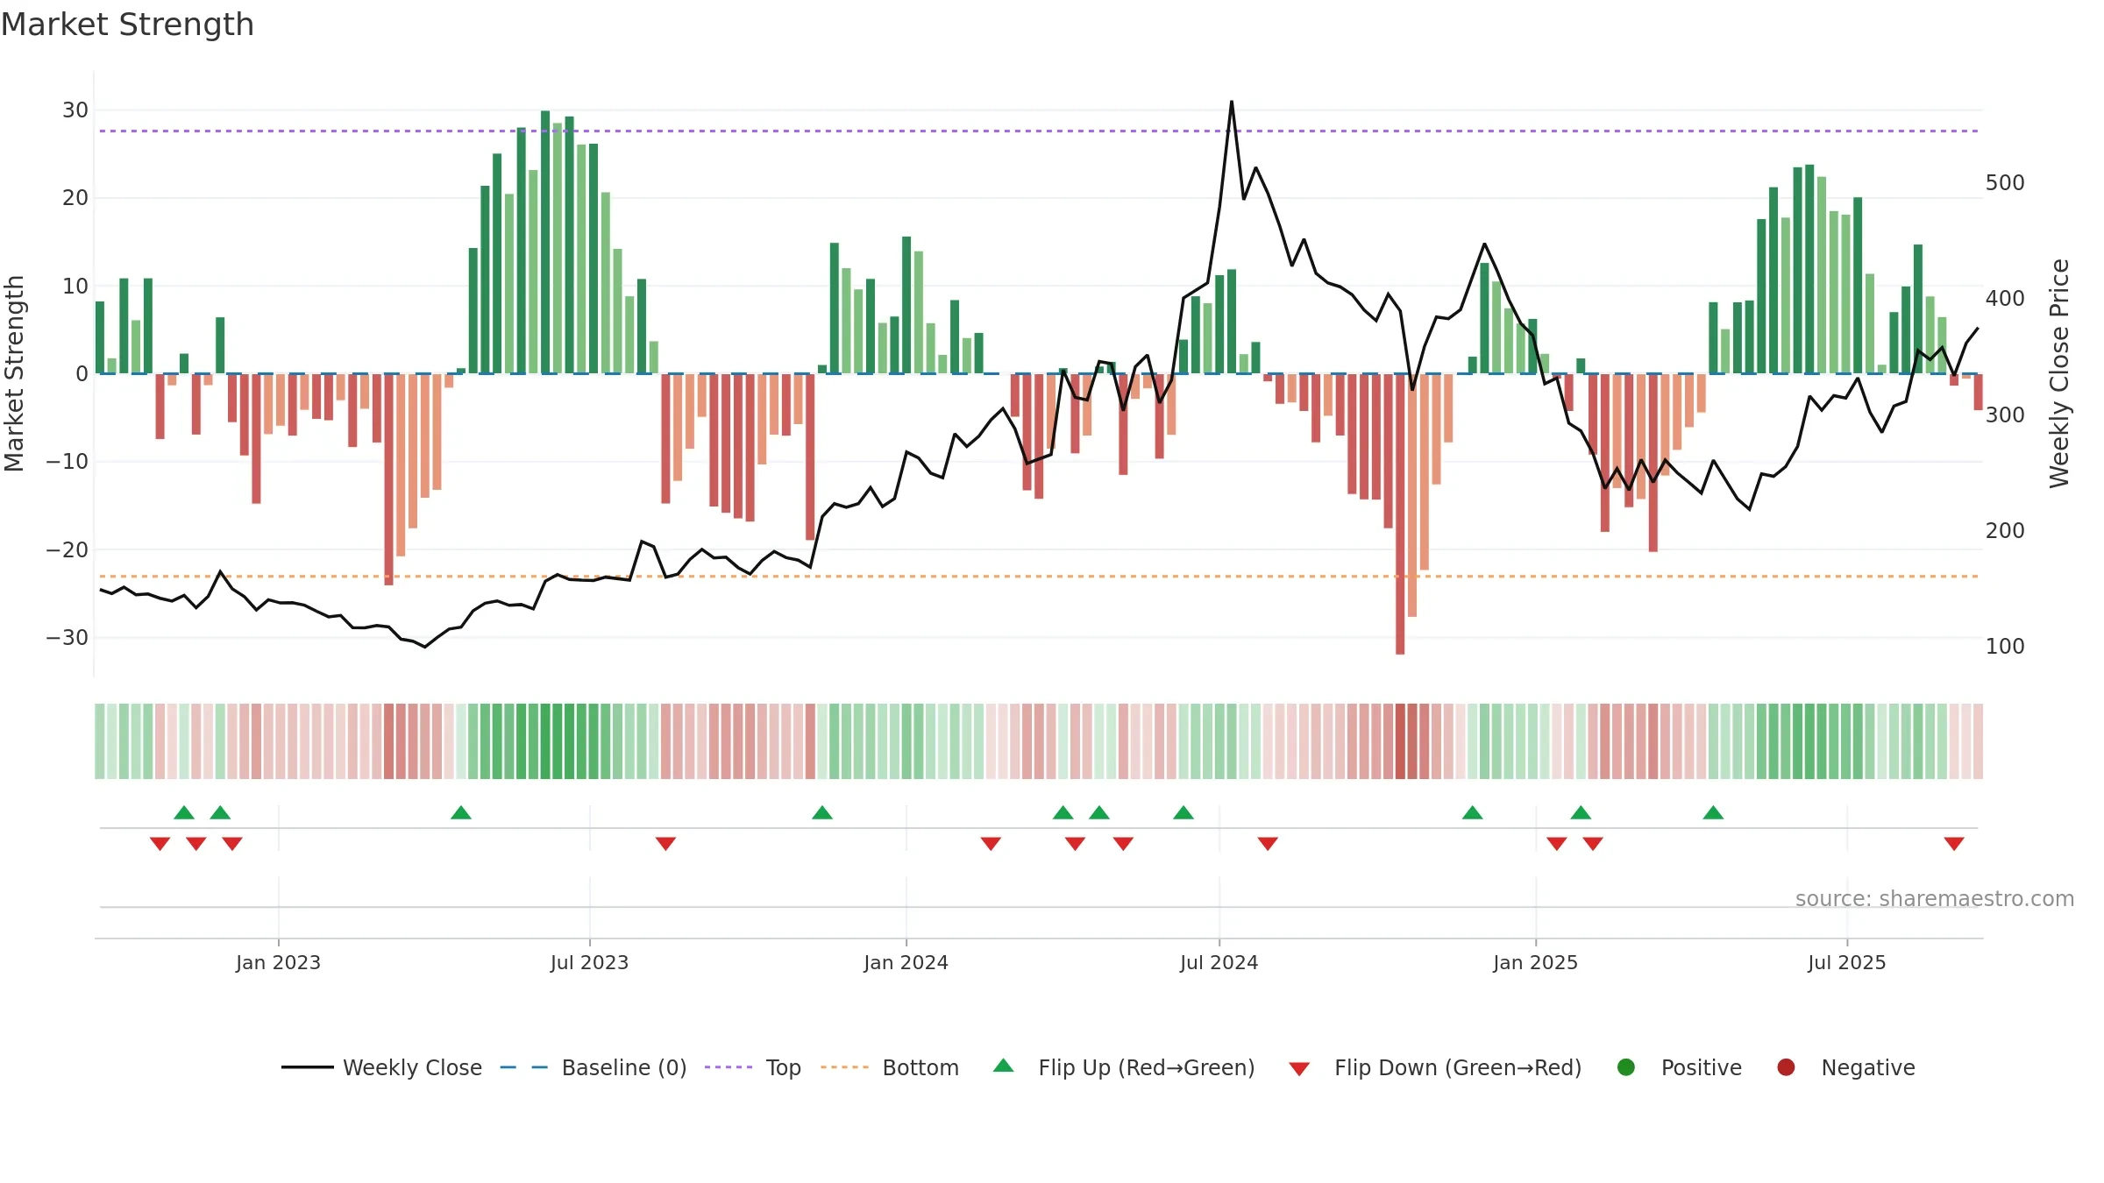Click the purple dotted Top line legend sample
The width and height of the screenshot is (2104, 1183).
click(729, 1067)
